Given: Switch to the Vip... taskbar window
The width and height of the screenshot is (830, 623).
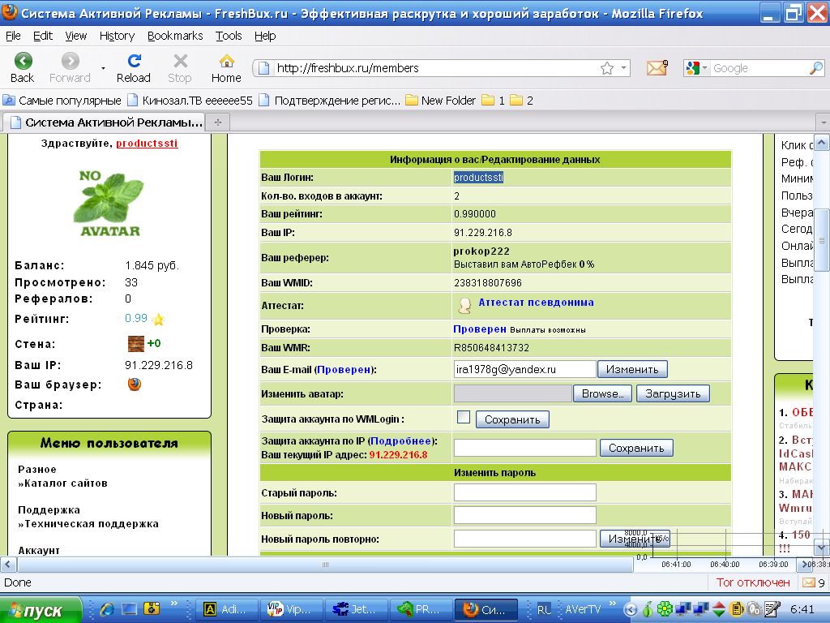Looking at the screenshot, I should 291,609.
